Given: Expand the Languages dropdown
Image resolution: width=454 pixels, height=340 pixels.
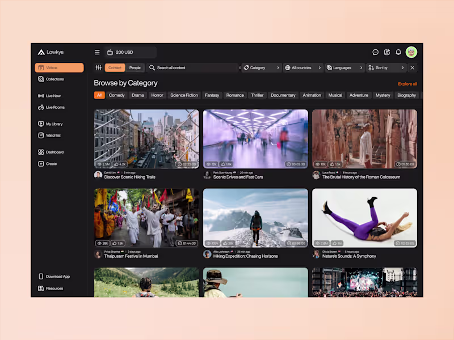Looking at the screenshot, I should tap(344, 67).
